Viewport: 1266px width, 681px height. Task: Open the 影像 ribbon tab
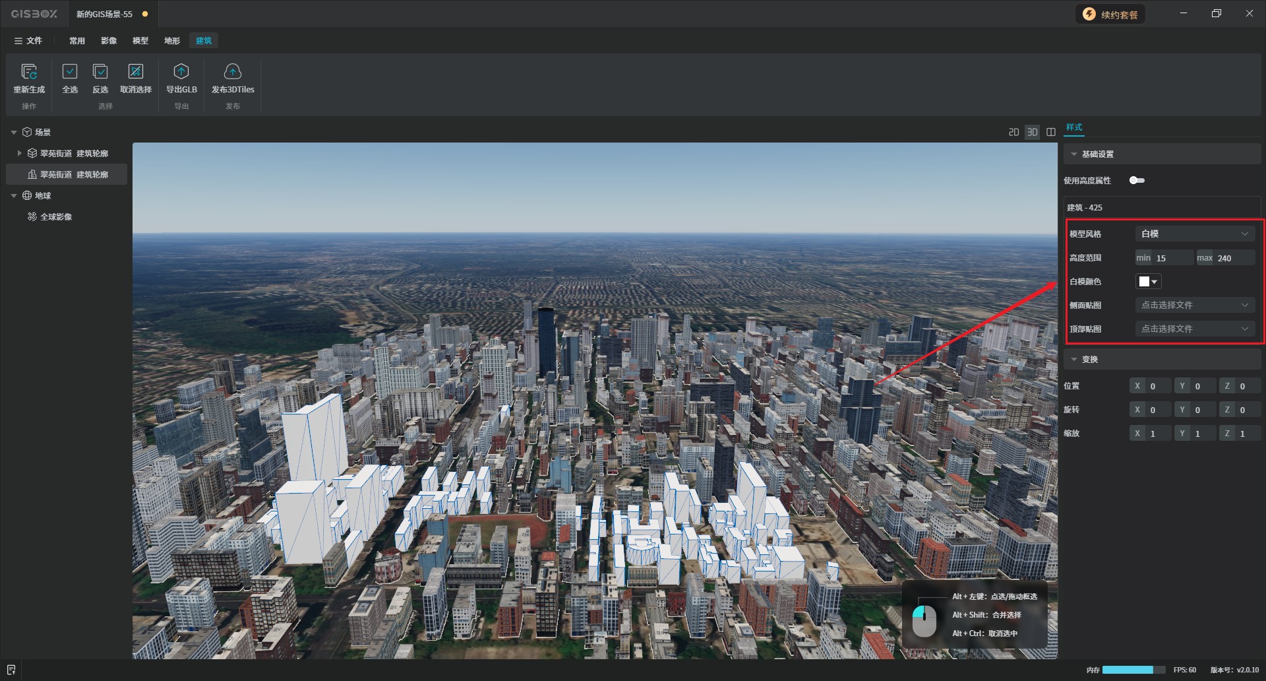109,41
